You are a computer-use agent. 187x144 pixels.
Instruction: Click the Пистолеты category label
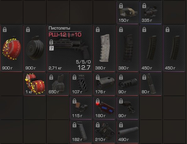(59, 28)
